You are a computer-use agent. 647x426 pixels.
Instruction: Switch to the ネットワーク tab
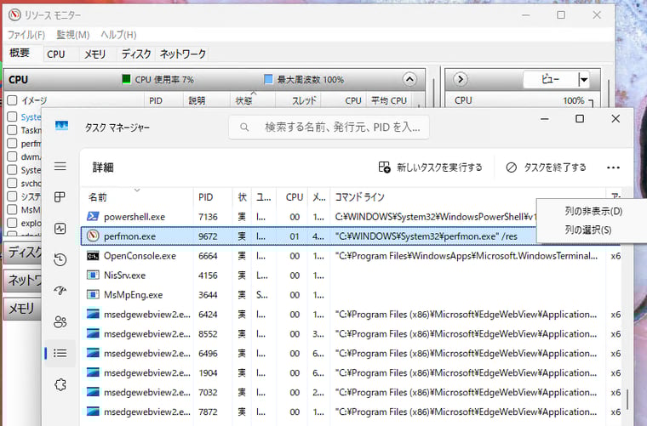(183, 54)
